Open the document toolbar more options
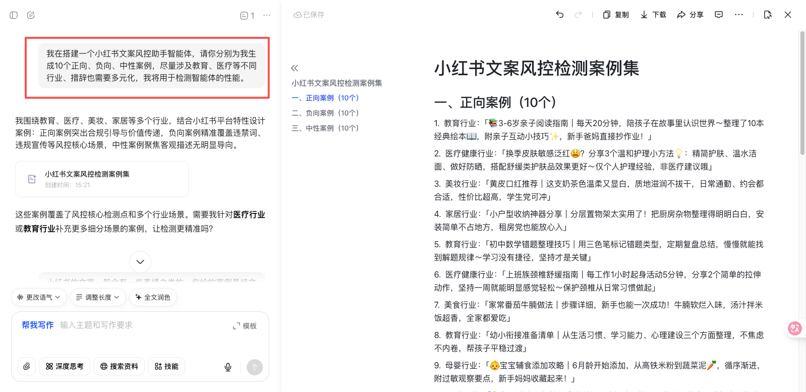Viewport: 806px width, 392px height. [739, 15]
